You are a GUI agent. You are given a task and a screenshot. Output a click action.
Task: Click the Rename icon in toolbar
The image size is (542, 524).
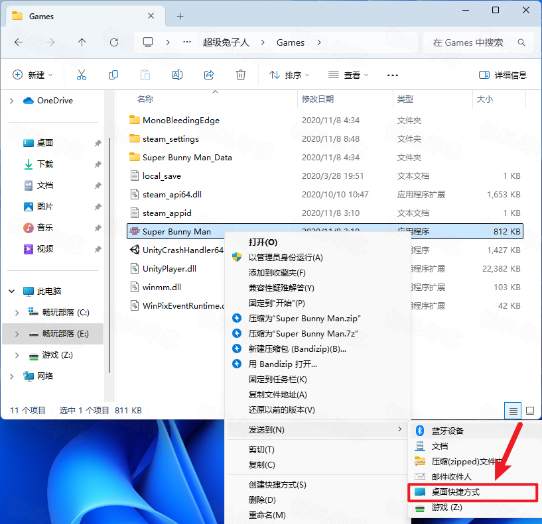pyautogui.click(x=177, y=75)
